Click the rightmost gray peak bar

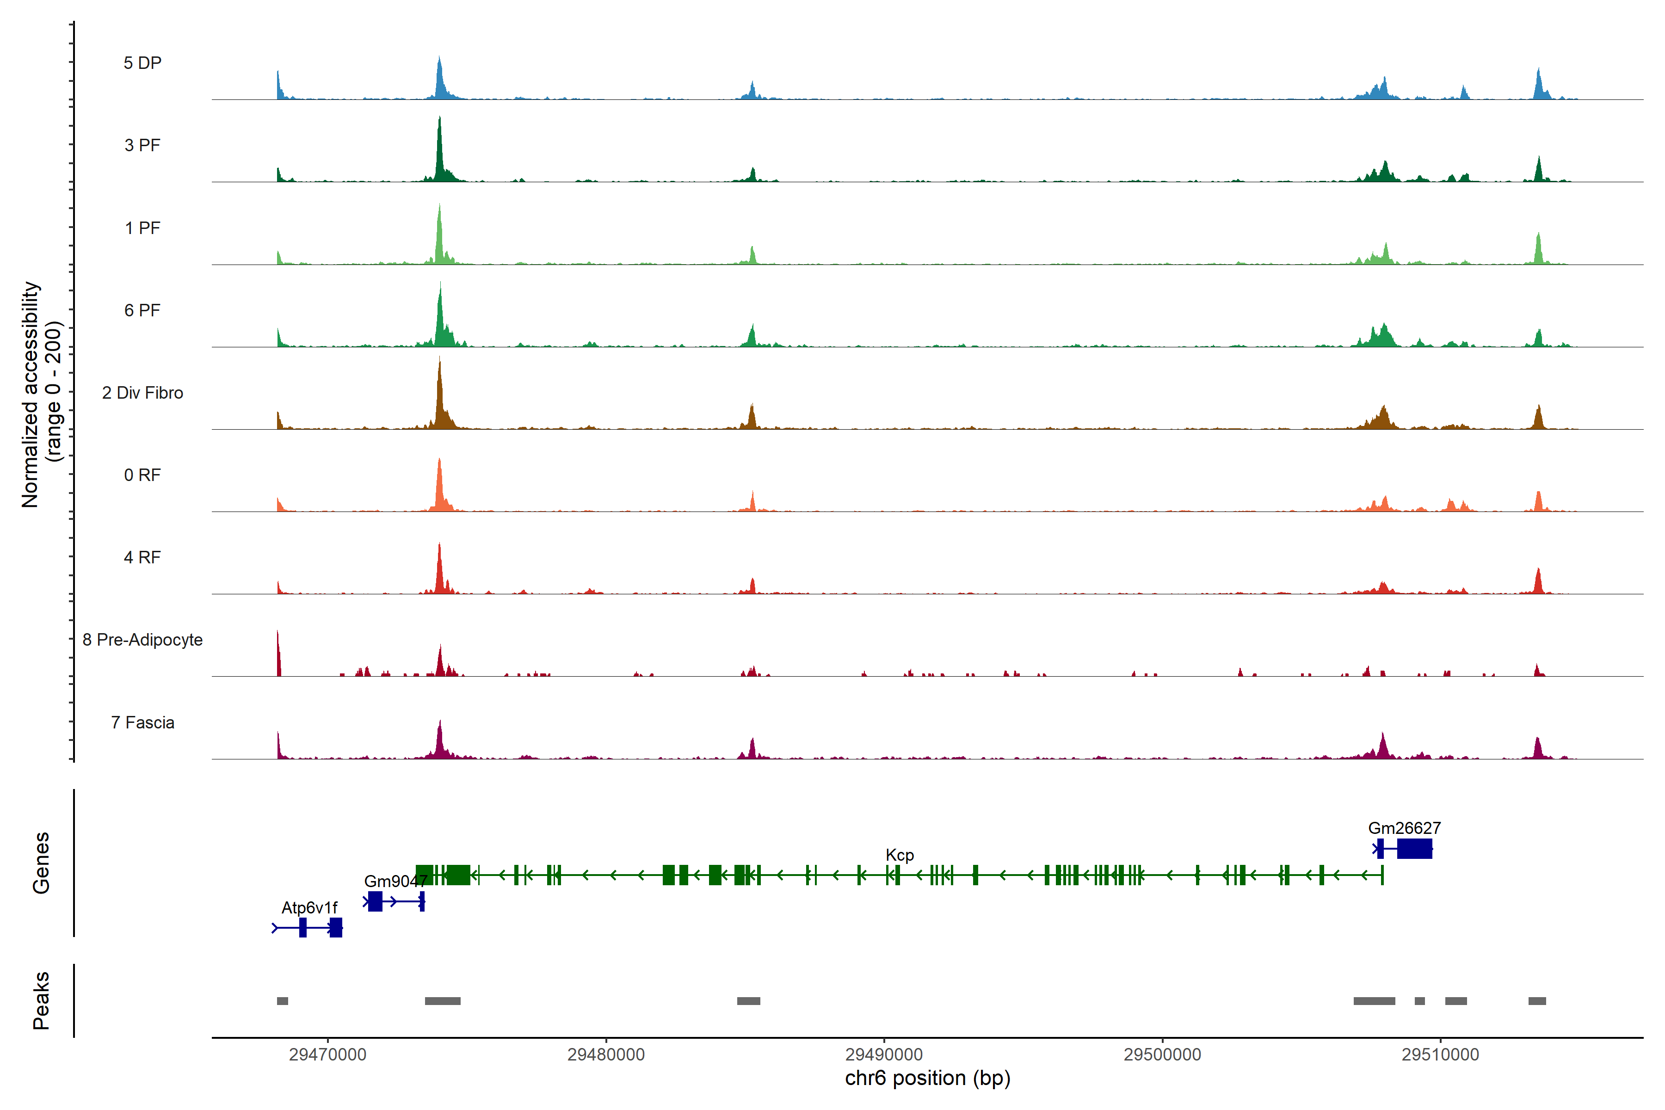[x=1537, y=1001]
